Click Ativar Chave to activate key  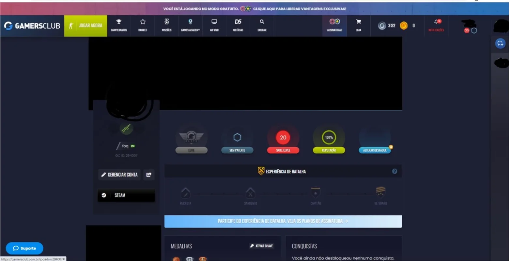(262, 246)
